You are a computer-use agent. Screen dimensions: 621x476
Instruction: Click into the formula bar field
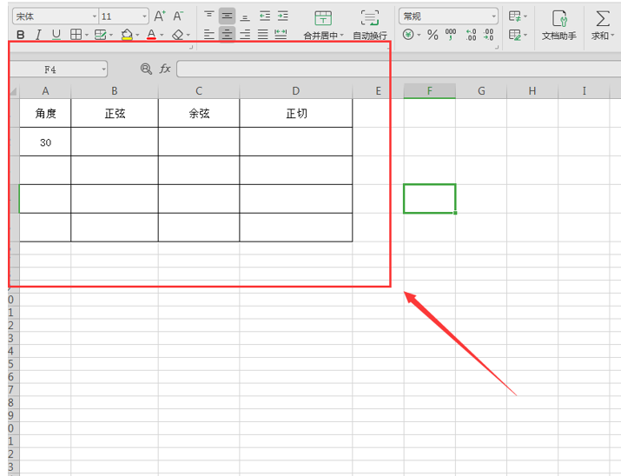(399, 69)
